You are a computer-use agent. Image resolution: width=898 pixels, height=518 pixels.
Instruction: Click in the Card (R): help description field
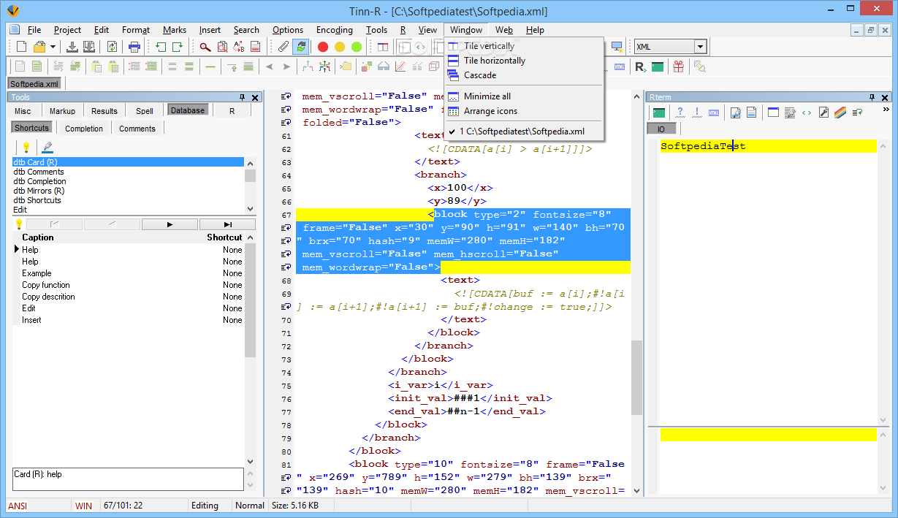[x=128, y=479]
